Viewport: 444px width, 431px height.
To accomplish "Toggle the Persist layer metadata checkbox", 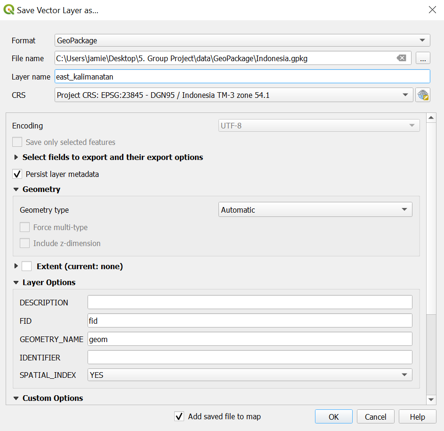I will (x=17, y=174).
